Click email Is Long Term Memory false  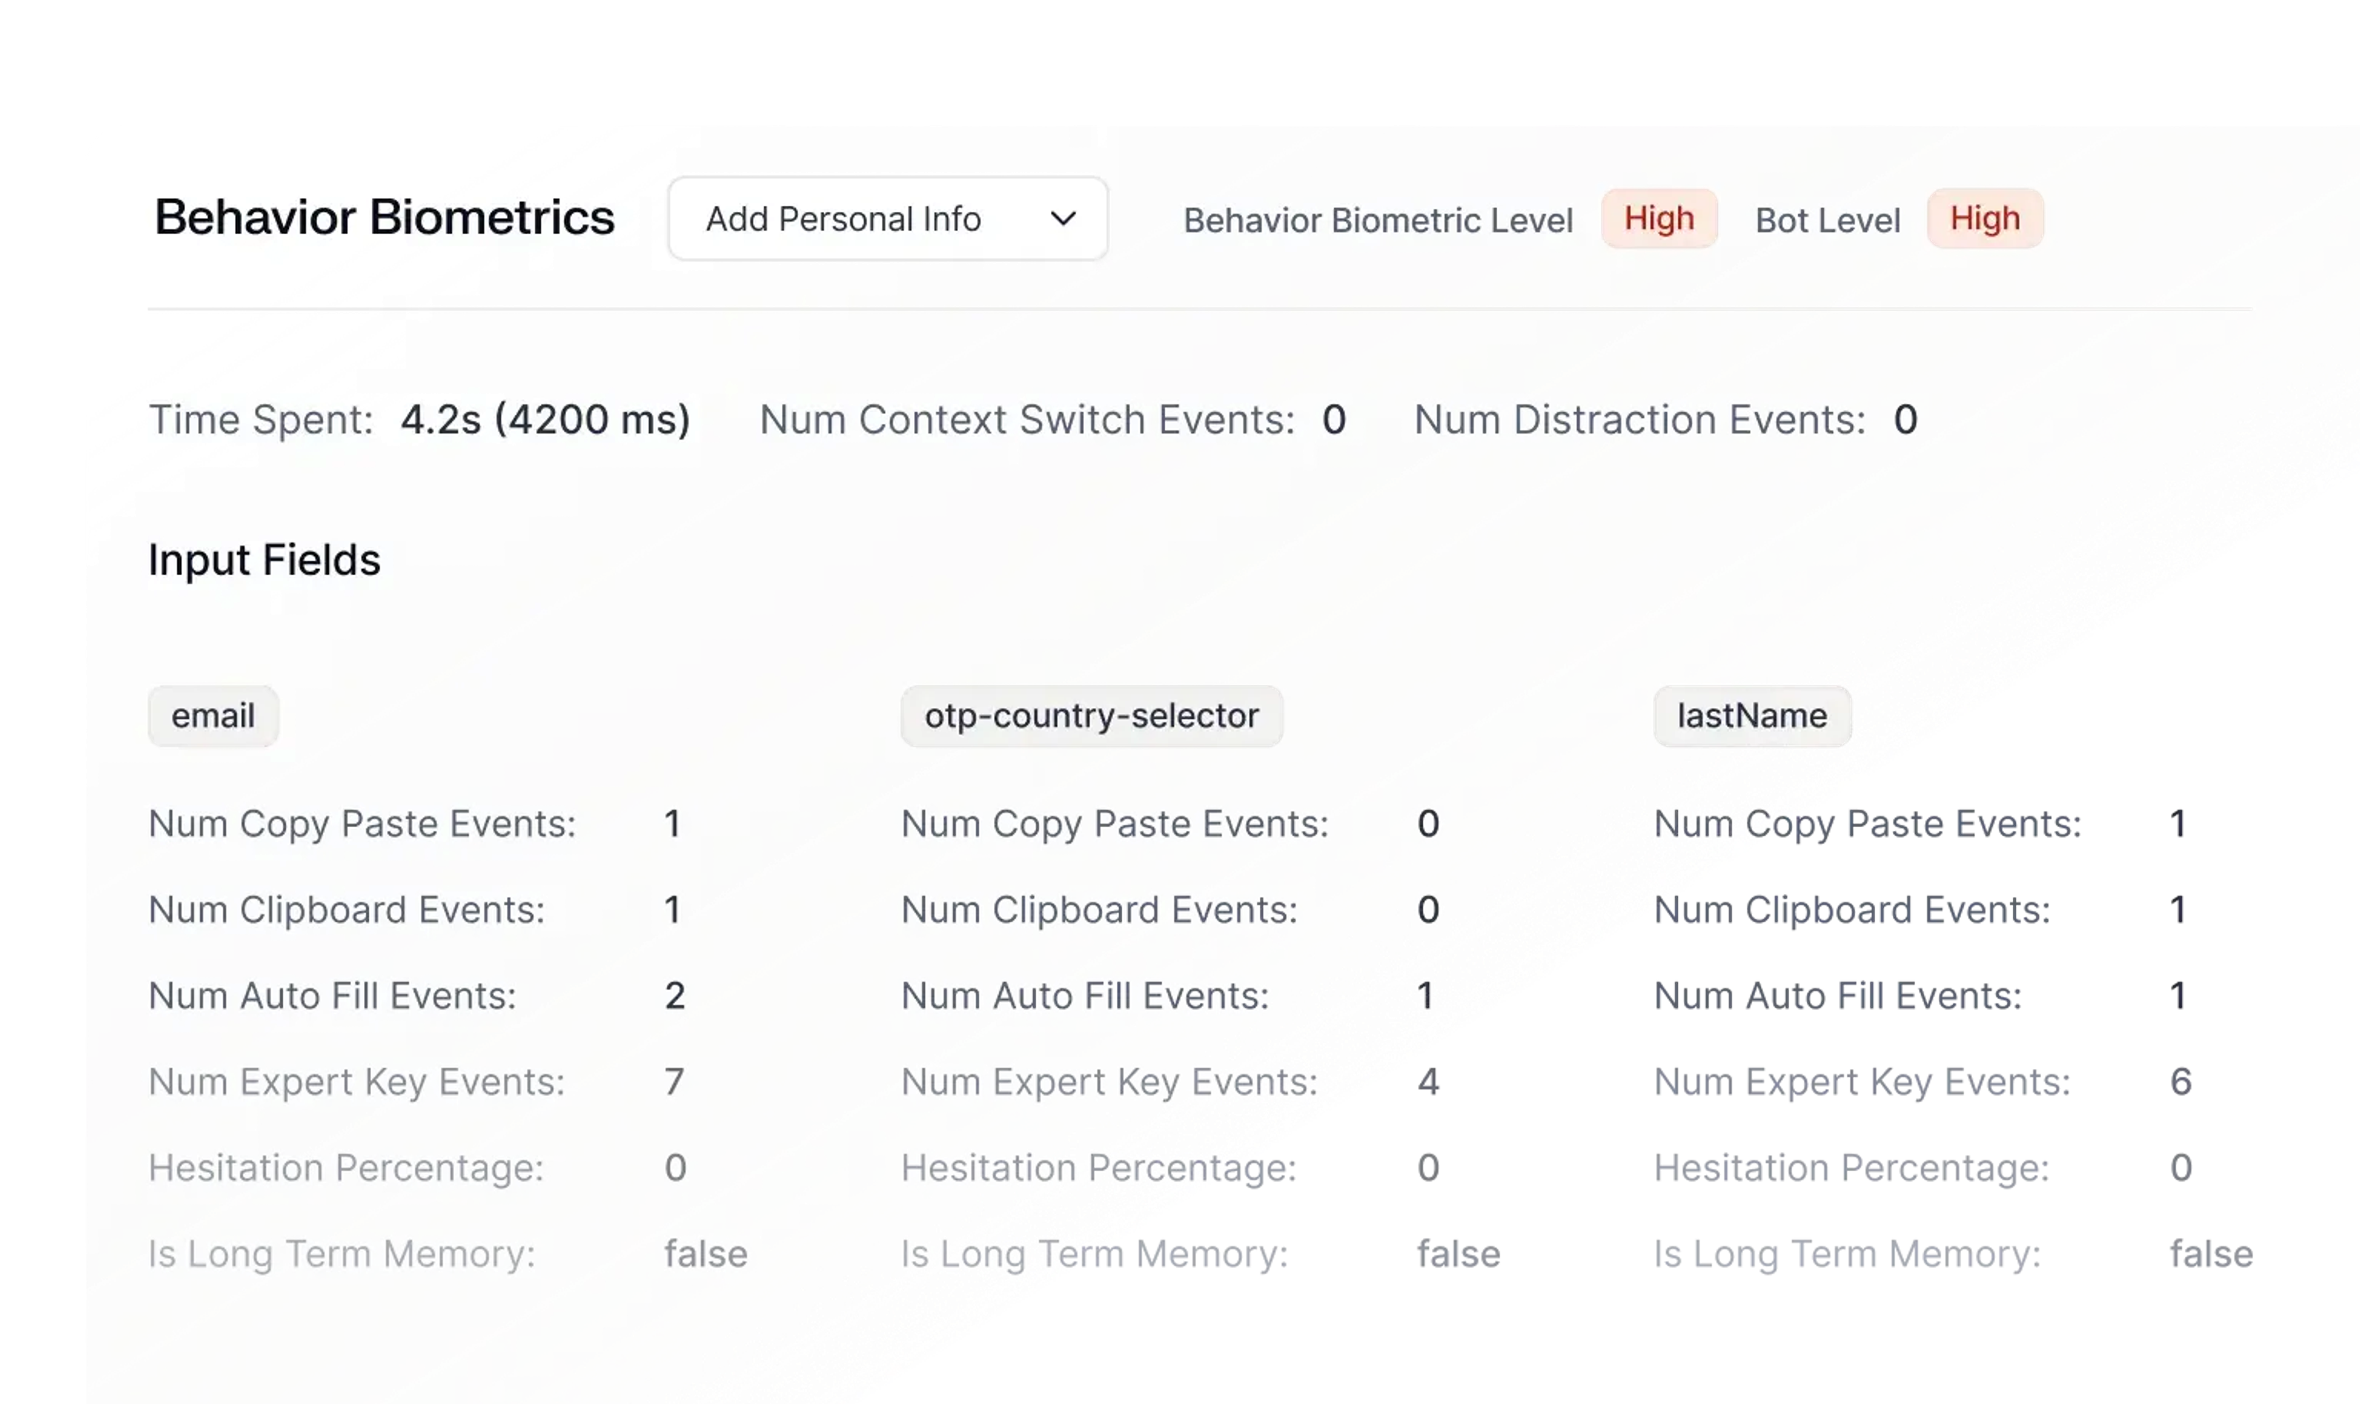pyautogui.click(x=705, y=1255)
